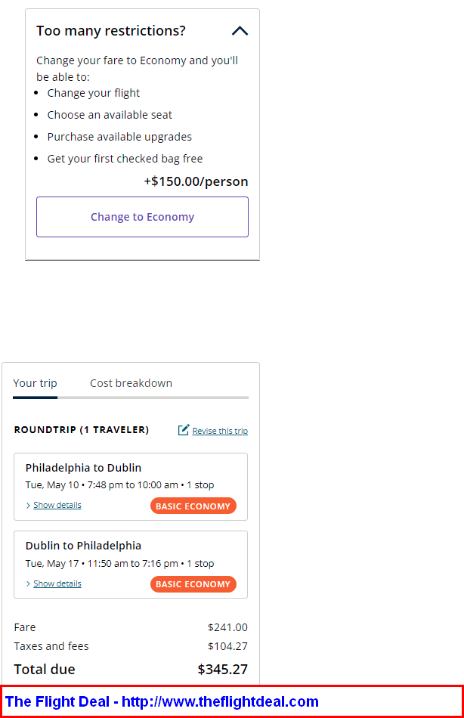Collapse the Too many restrictions panel chevron
Screen dimensions: 464x718
click(240, 31)
